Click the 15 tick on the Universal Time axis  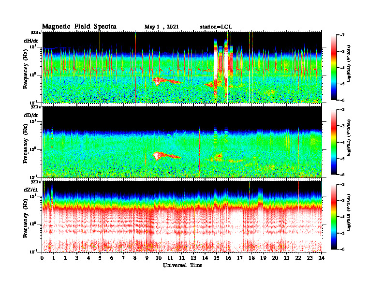tap(217, 258)
